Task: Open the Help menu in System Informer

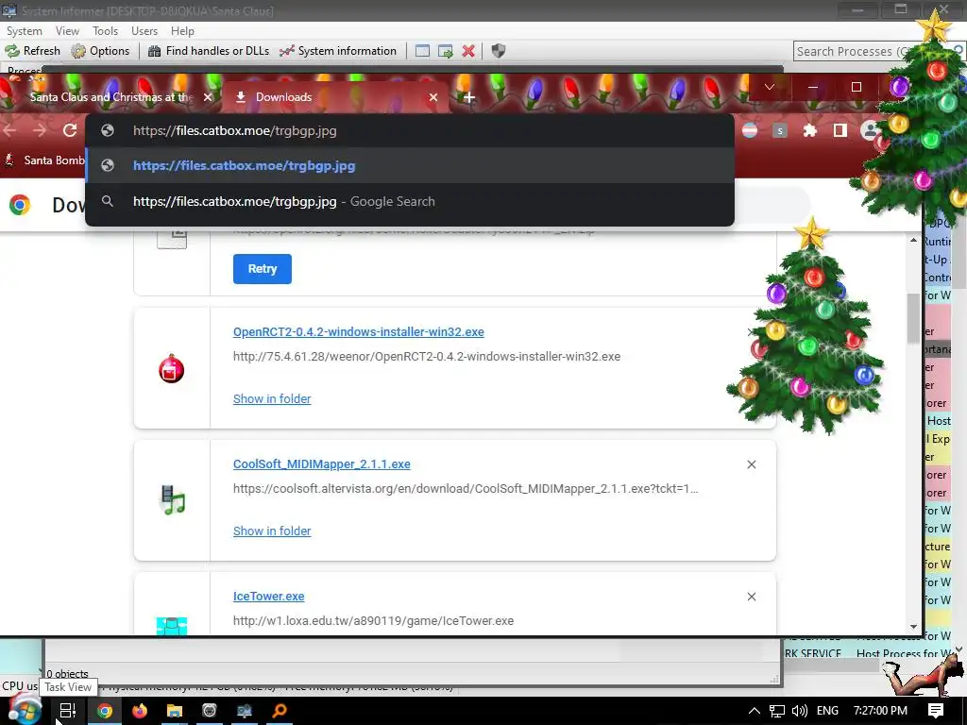Action: pyautogui.click(x=182, y=31)
